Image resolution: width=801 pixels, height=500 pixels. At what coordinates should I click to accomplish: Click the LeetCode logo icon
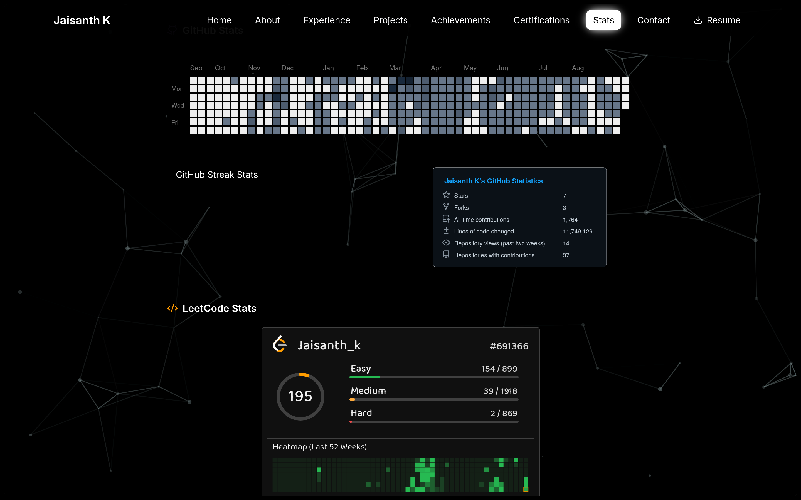280,344
